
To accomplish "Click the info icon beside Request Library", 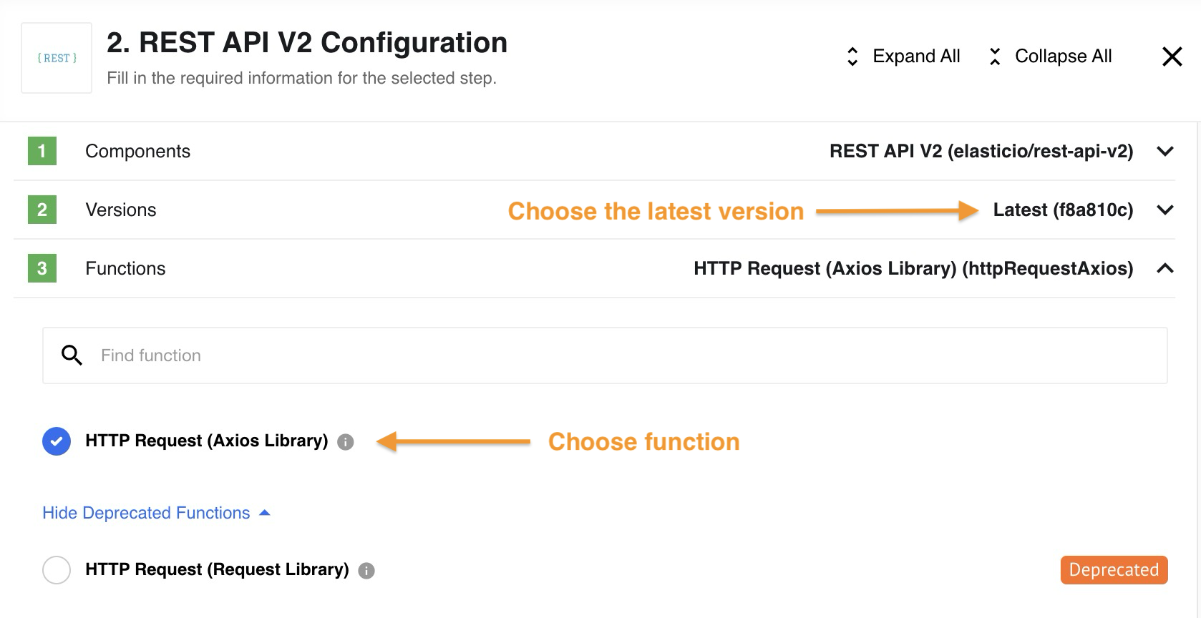I will tap(366, 571).
